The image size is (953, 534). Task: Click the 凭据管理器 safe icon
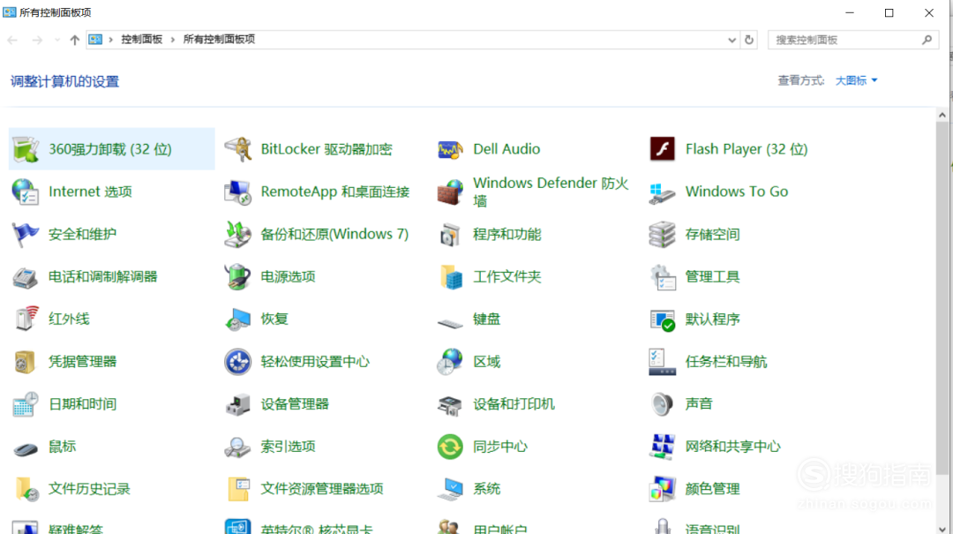click(x=26, y=362)
